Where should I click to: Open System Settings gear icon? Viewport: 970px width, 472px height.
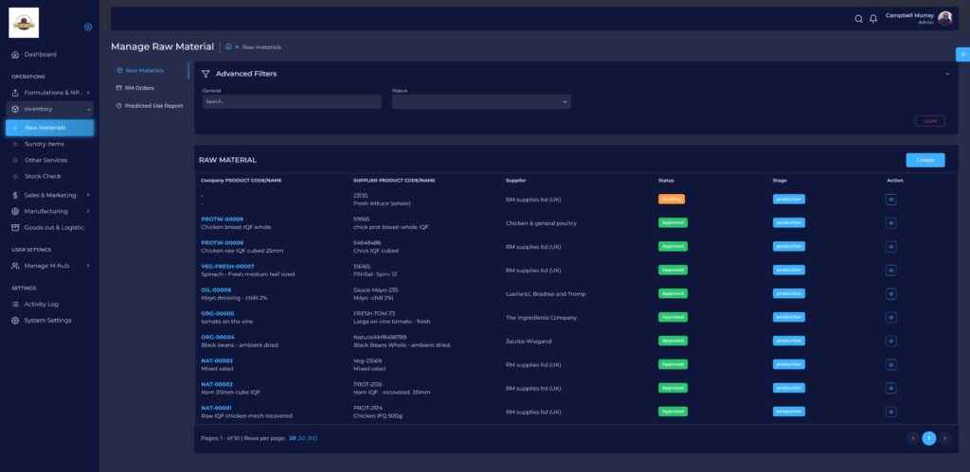pos(15,321)
